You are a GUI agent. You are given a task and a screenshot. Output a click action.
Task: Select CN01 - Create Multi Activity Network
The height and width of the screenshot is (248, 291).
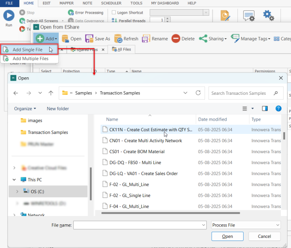[x=146, y=141]
